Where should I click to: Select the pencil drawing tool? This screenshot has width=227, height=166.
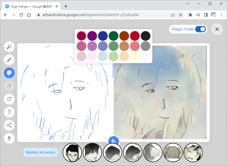pyautogui.click(x=9, y=60)
